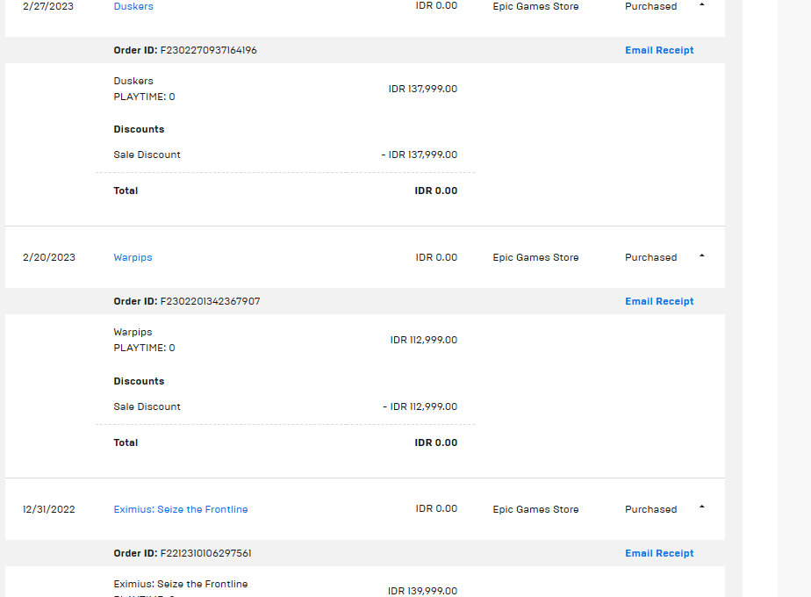
Task: Open the Warpips game link
Action: [133, 257]
